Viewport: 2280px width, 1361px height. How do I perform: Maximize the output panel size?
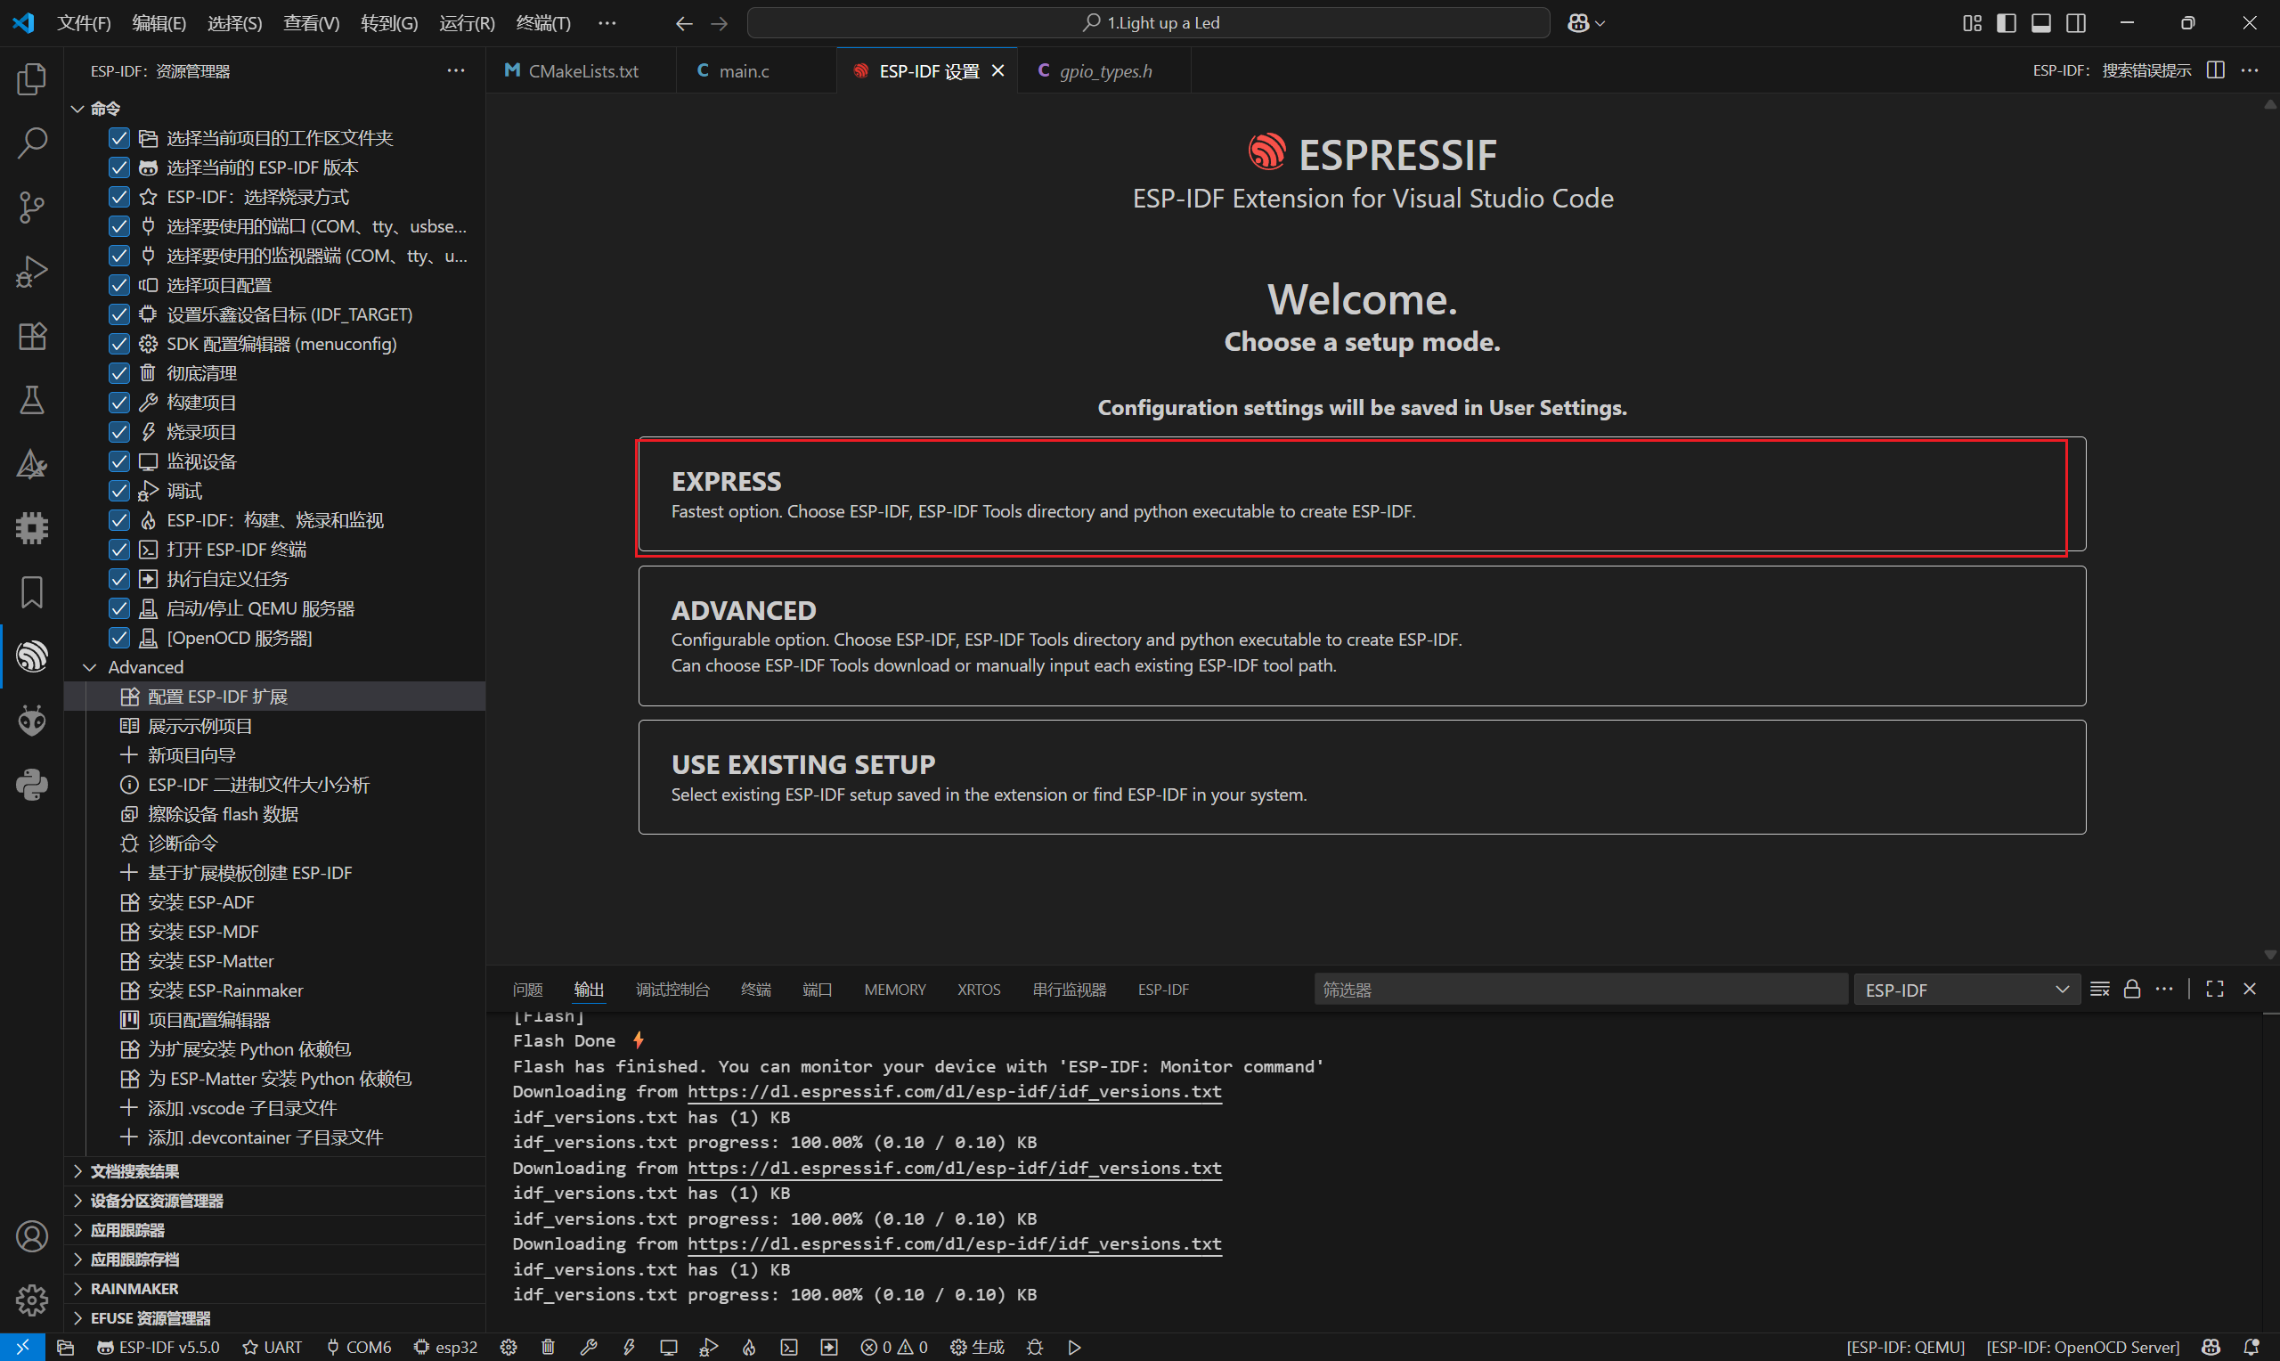[2215, 989]
